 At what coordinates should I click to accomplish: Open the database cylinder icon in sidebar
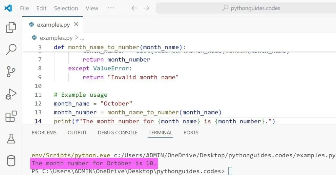(x=11, y=161)
